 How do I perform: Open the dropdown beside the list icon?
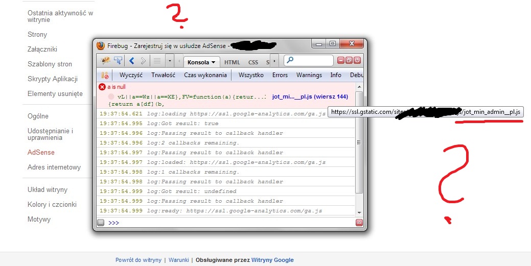click(x=170, y=61)
